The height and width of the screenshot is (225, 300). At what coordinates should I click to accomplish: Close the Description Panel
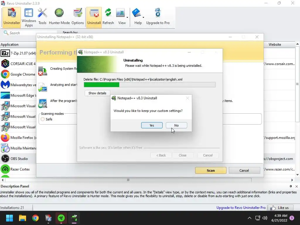(x=296, y=186)
